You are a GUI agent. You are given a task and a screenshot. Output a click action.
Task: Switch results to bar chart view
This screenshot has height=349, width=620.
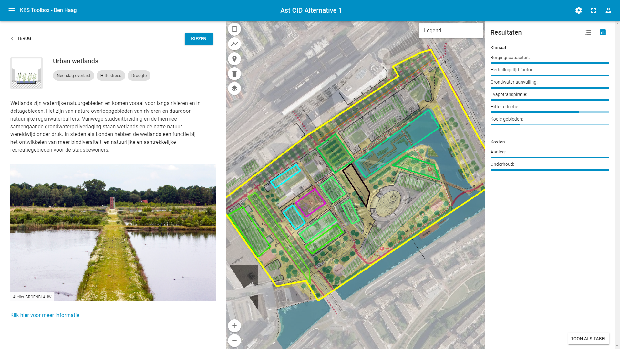[603, 32]
